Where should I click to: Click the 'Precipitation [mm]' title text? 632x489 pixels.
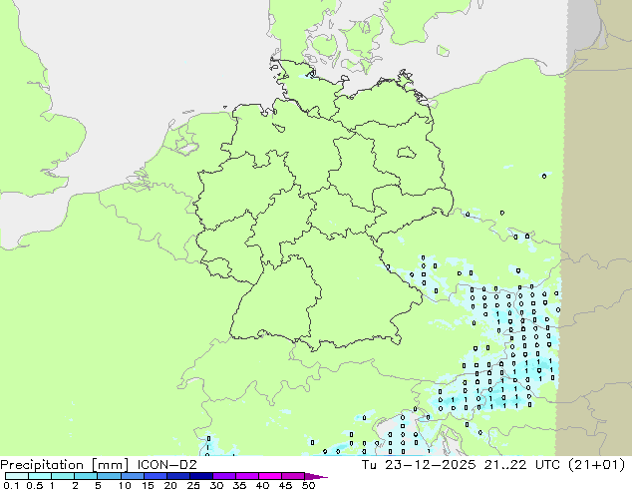(65, 465)
